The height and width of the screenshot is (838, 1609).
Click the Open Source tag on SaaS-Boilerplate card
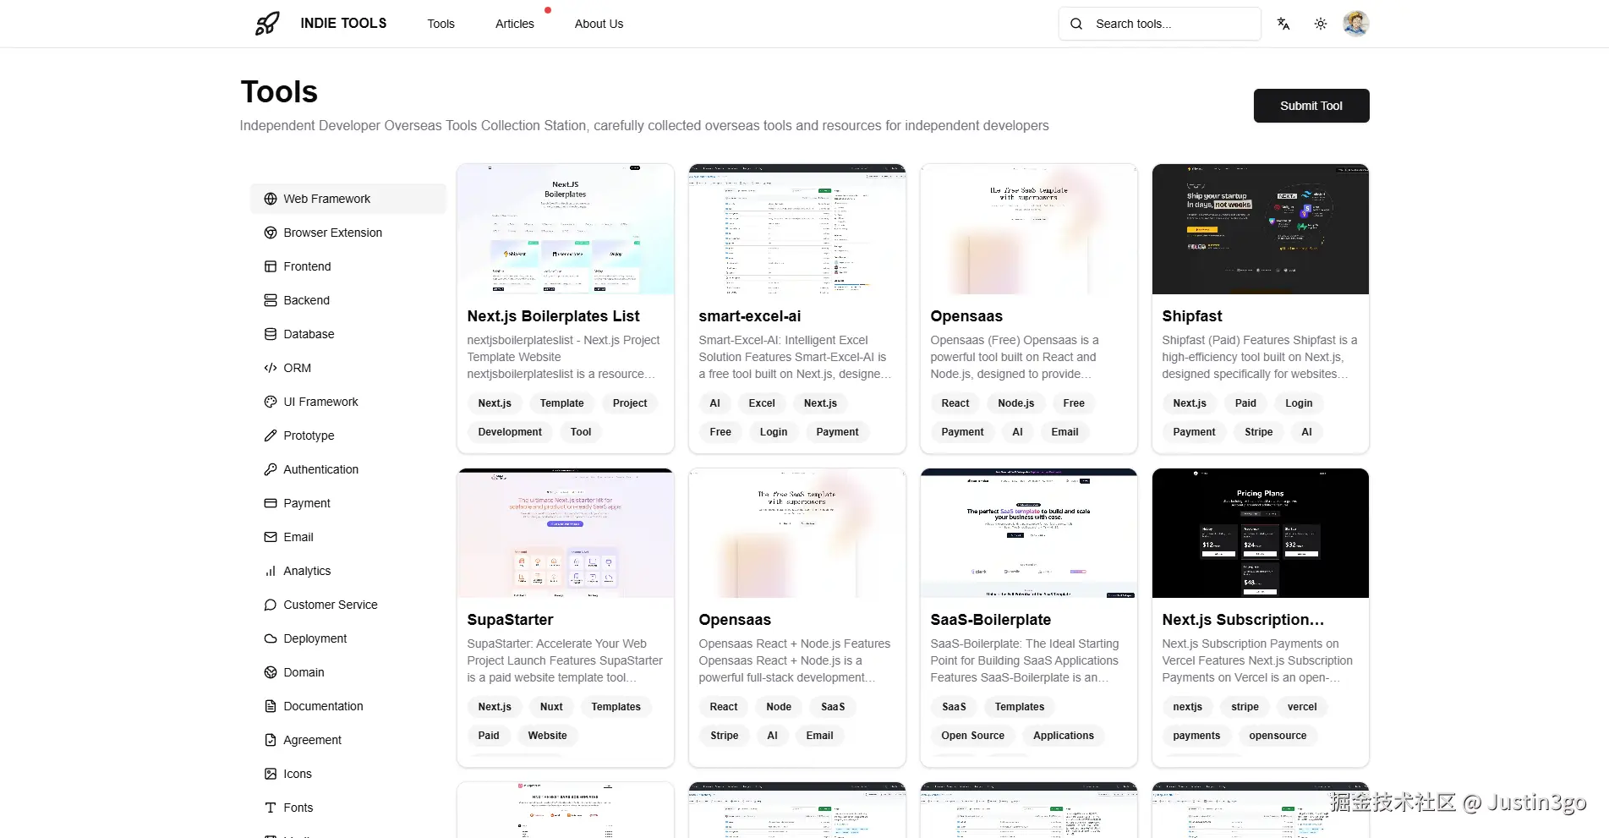click(973, 736)
